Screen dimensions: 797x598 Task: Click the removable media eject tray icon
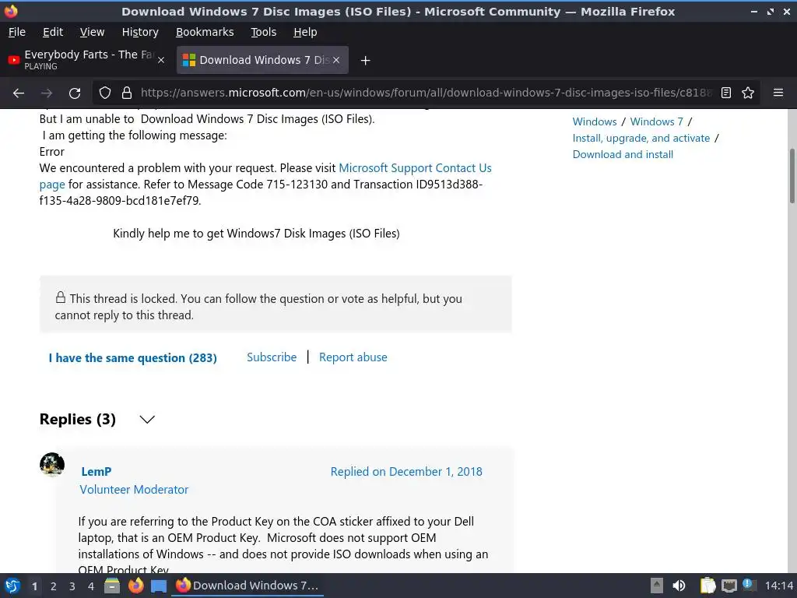pos(657,586)
